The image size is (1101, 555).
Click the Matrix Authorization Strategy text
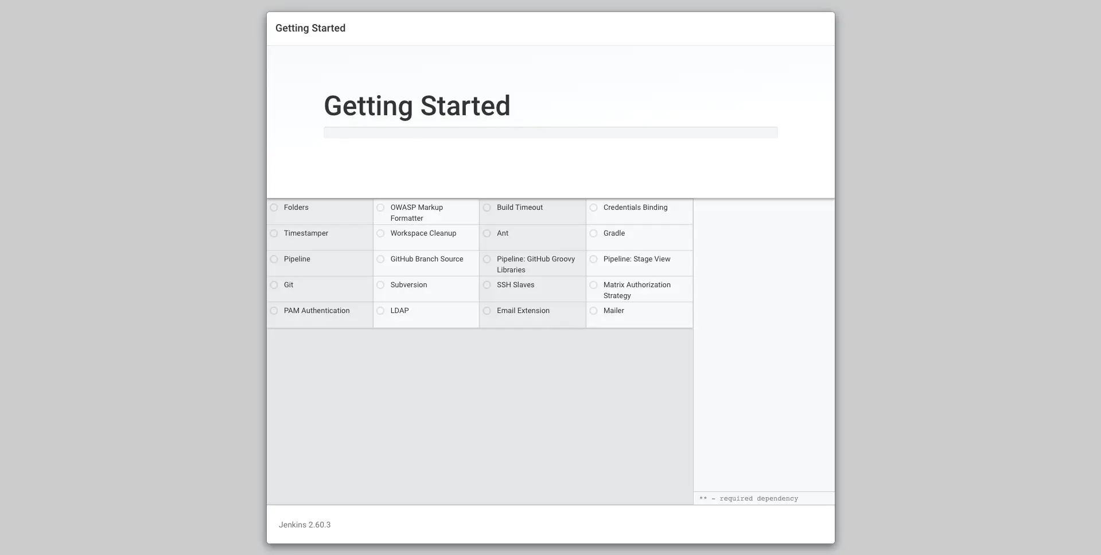point(637,290)
